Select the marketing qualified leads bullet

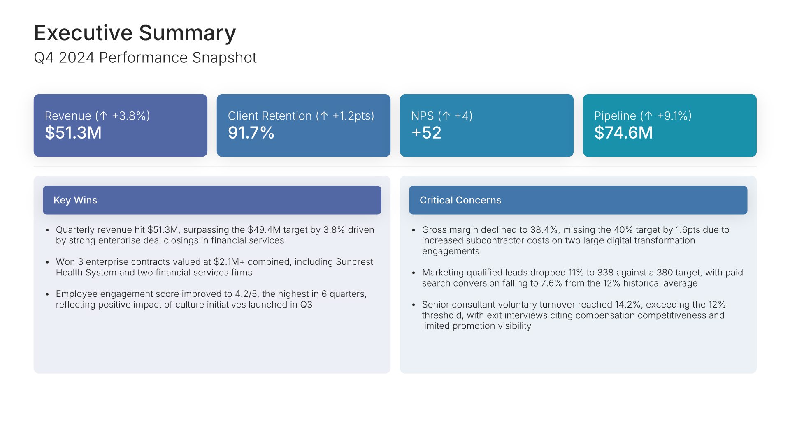582,278
